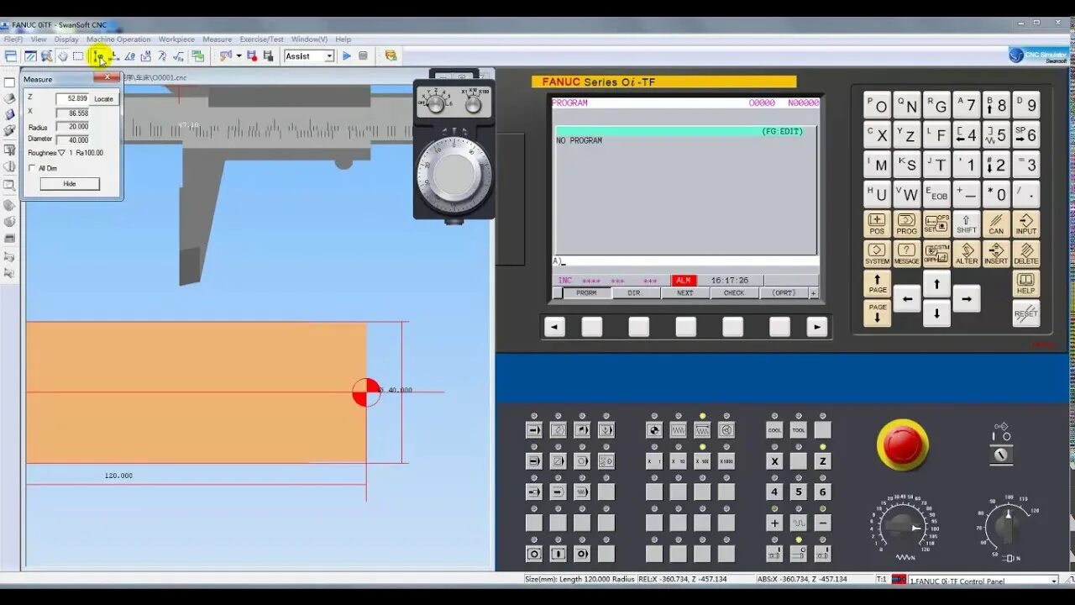Click the OFS/SET key
1075x605 pixels.
coord(936,224)
